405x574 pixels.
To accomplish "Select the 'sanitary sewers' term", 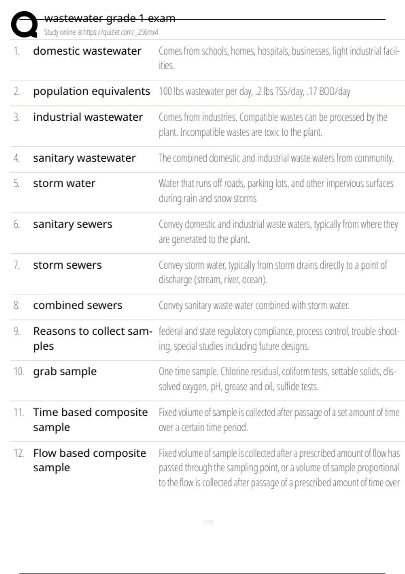I will [73, 224].
